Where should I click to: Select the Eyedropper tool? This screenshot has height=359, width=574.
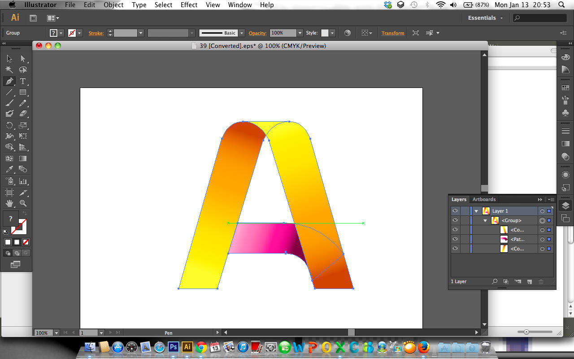[x=9, y=169]
